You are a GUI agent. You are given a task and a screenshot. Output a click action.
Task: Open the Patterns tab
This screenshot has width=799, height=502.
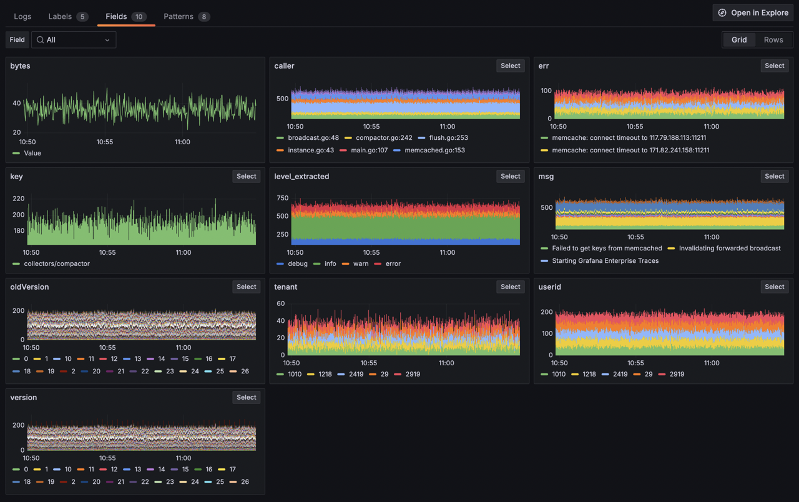pos(179,16)
